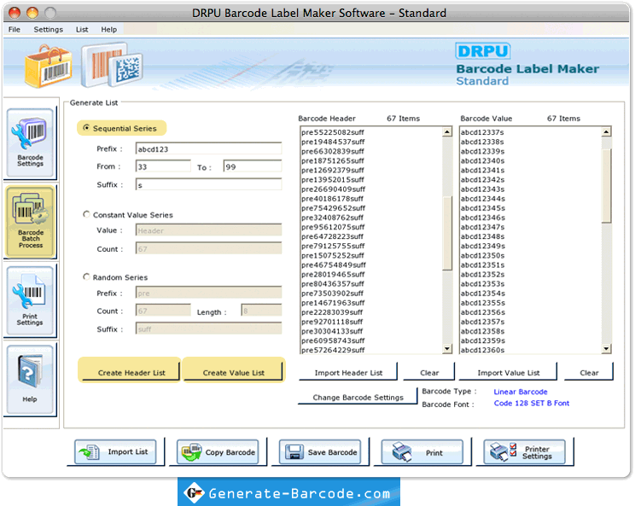
Task: Click Barcode Header list scroll down arrow
Action: click(x=447, y=348)
